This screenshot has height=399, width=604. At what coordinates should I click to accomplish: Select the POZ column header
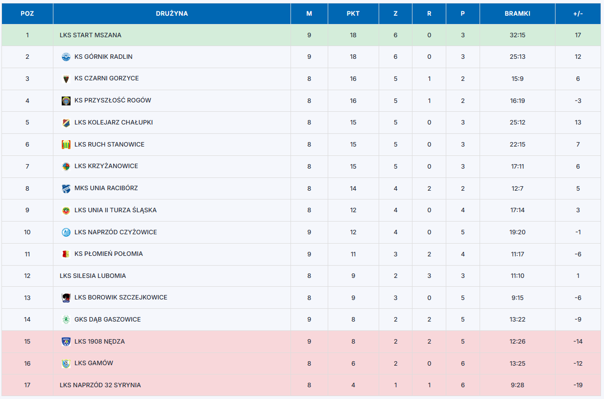click(27, 14)
